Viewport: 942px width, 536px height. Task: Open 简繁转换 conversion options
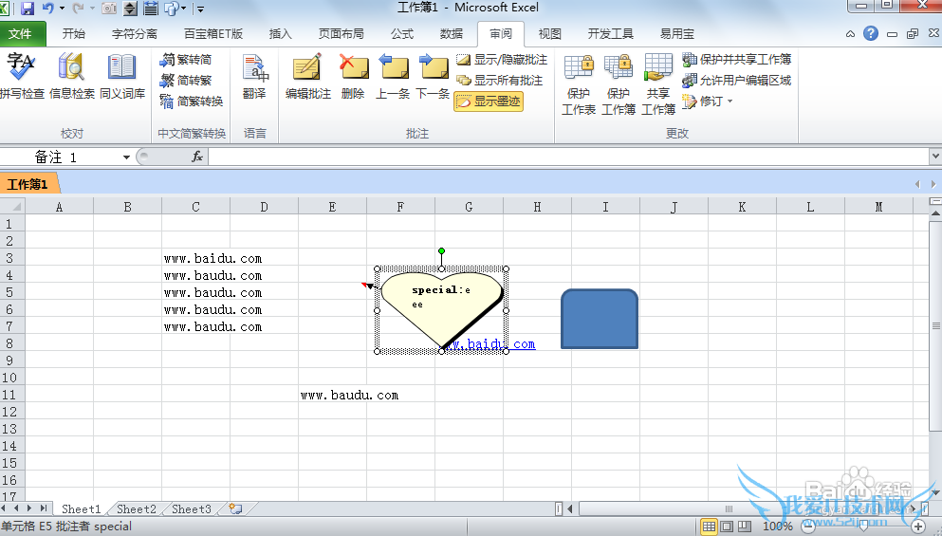[192, 101]
